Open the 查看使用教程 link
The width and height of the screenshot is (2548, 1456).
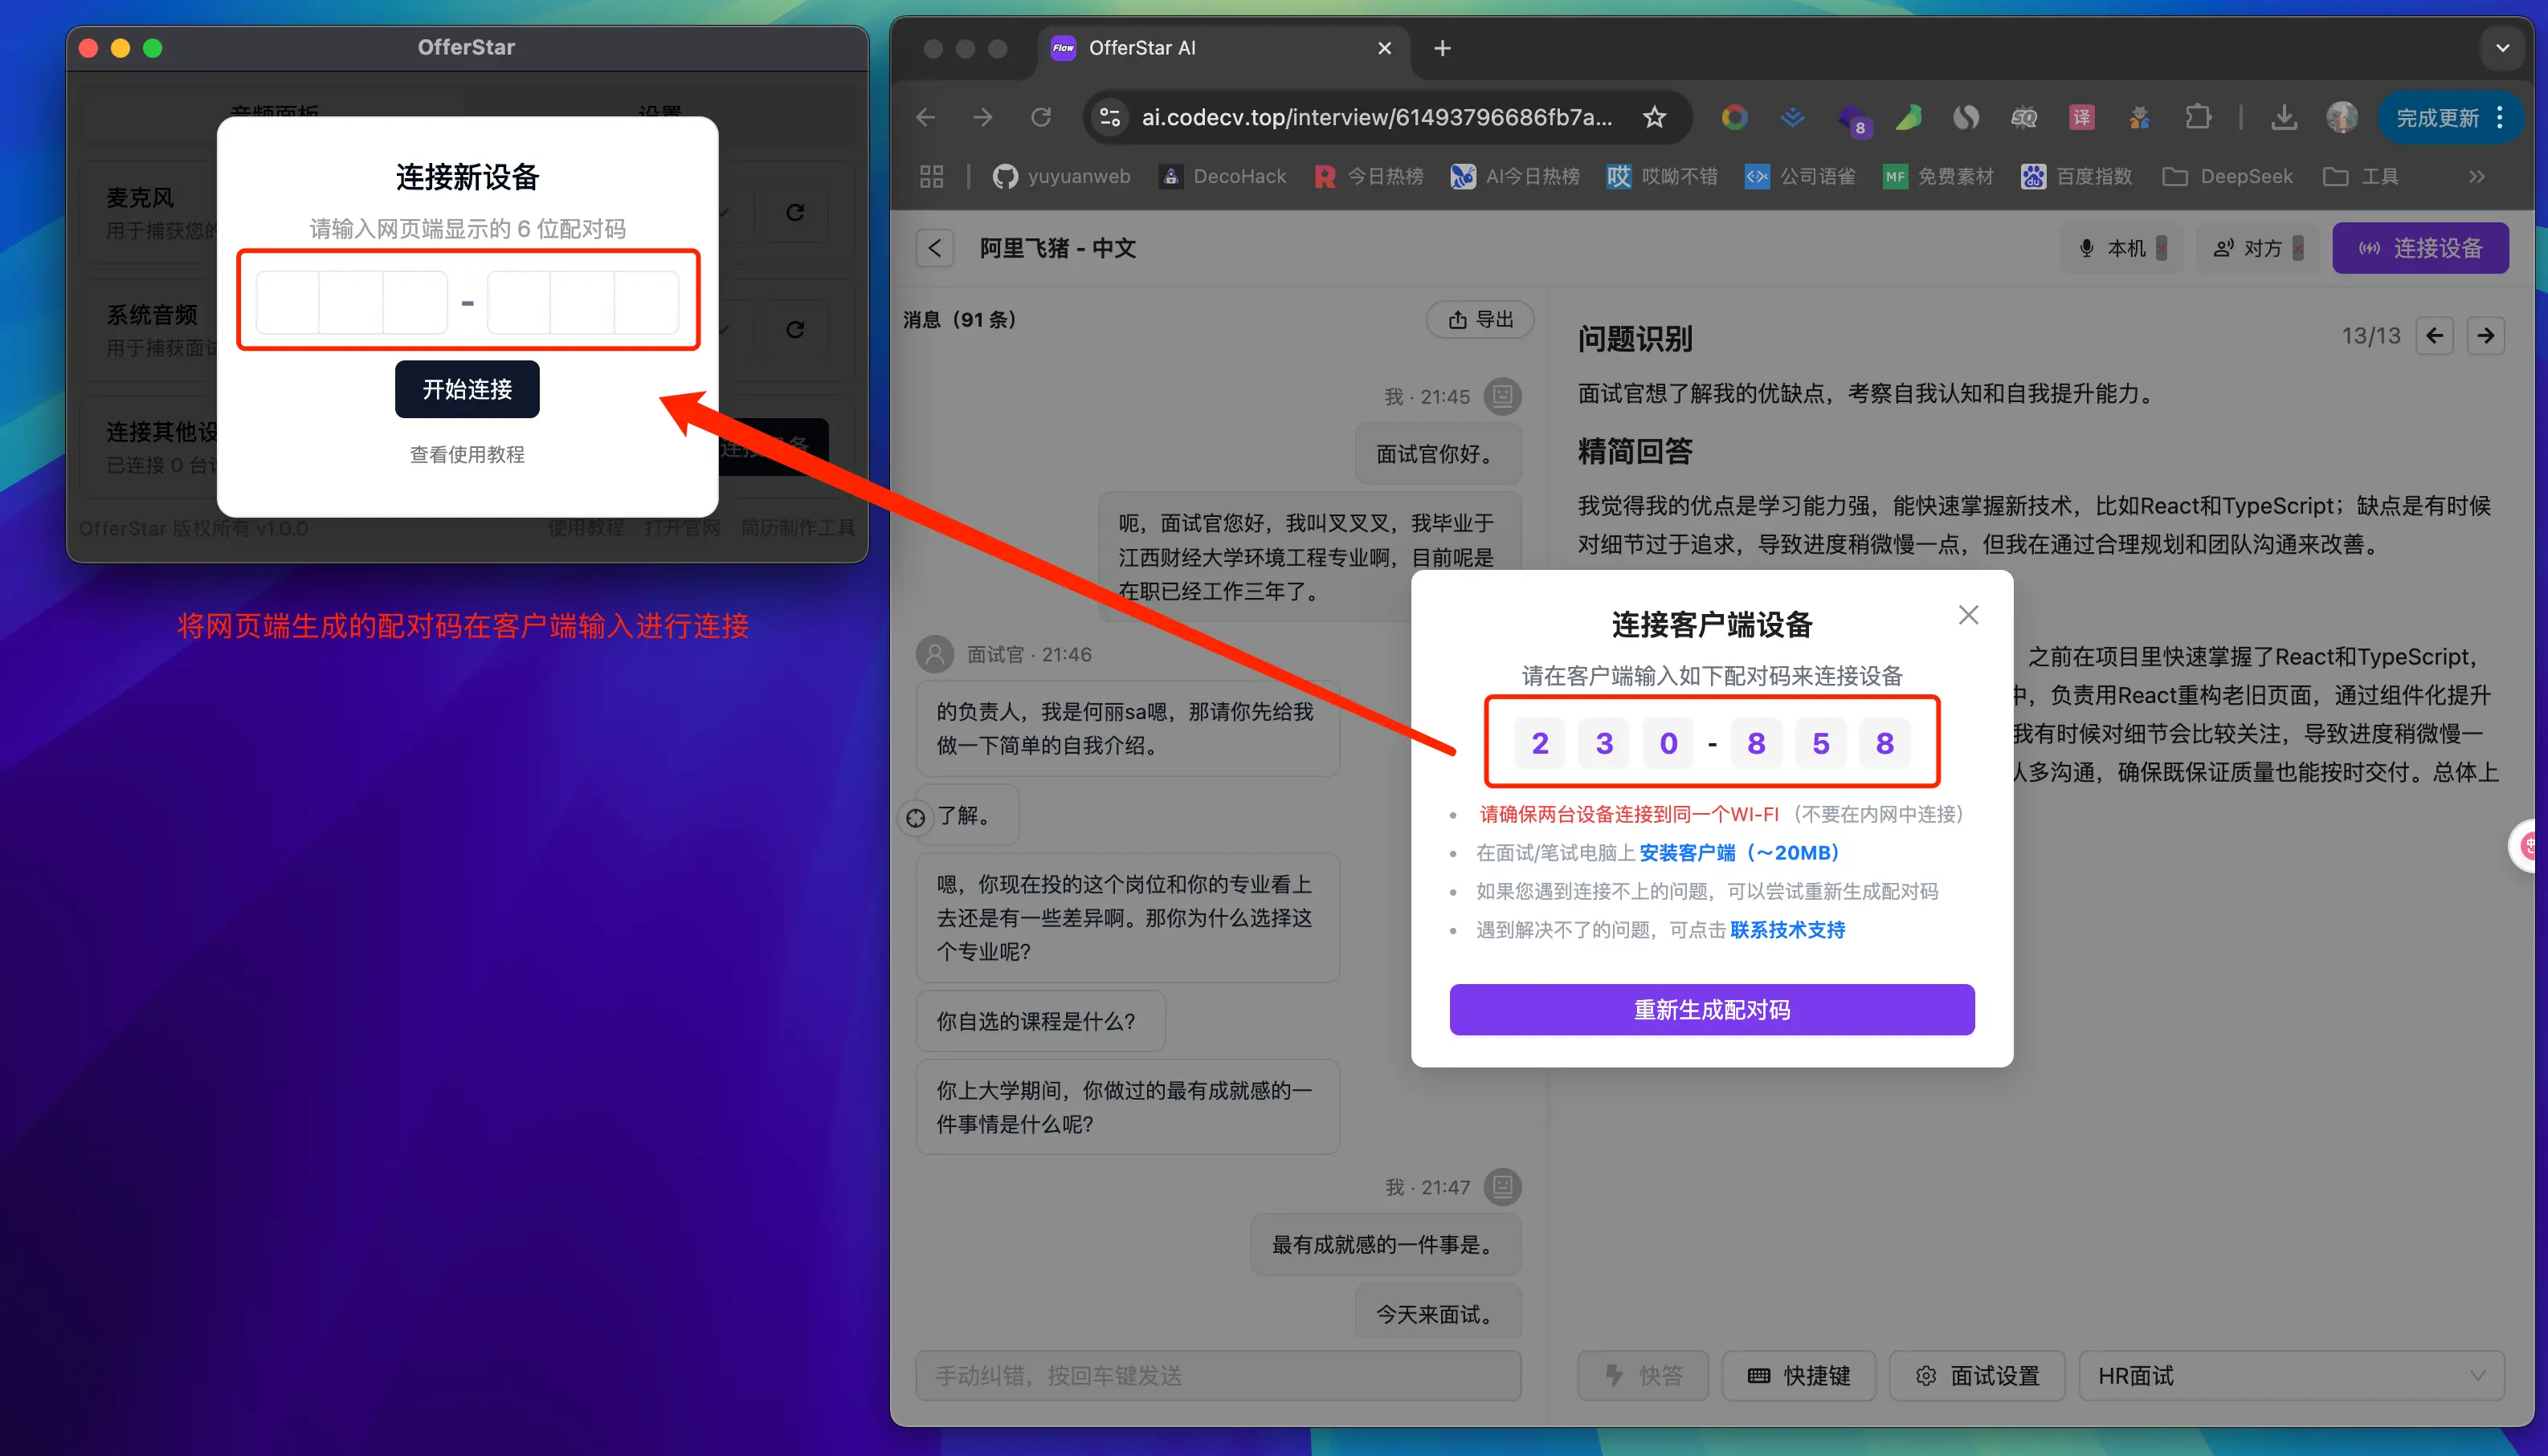[467, 455]
